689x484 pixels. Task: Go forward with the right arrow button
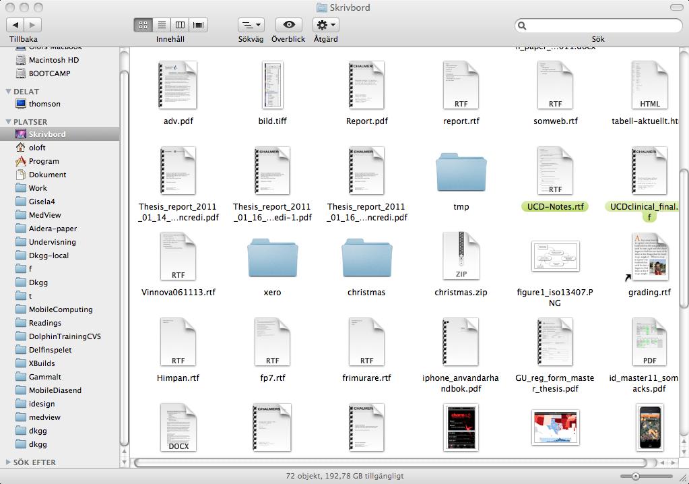pyautogui.click(x=33, y=25)
